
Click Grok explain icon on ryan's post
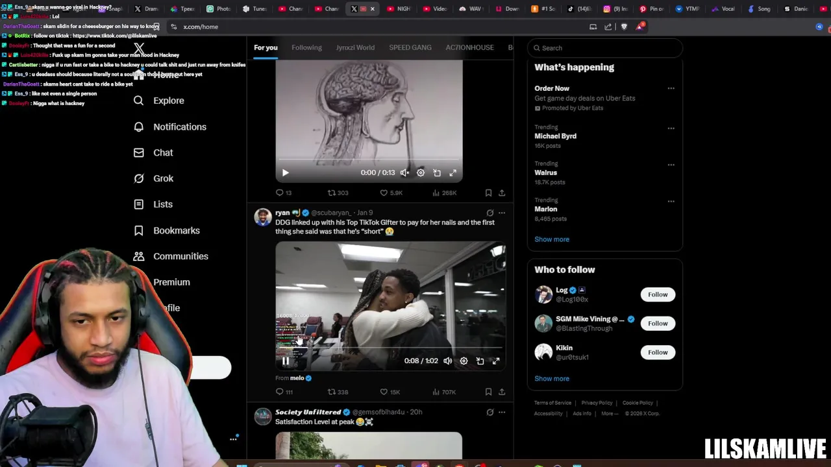pos(490,213)
